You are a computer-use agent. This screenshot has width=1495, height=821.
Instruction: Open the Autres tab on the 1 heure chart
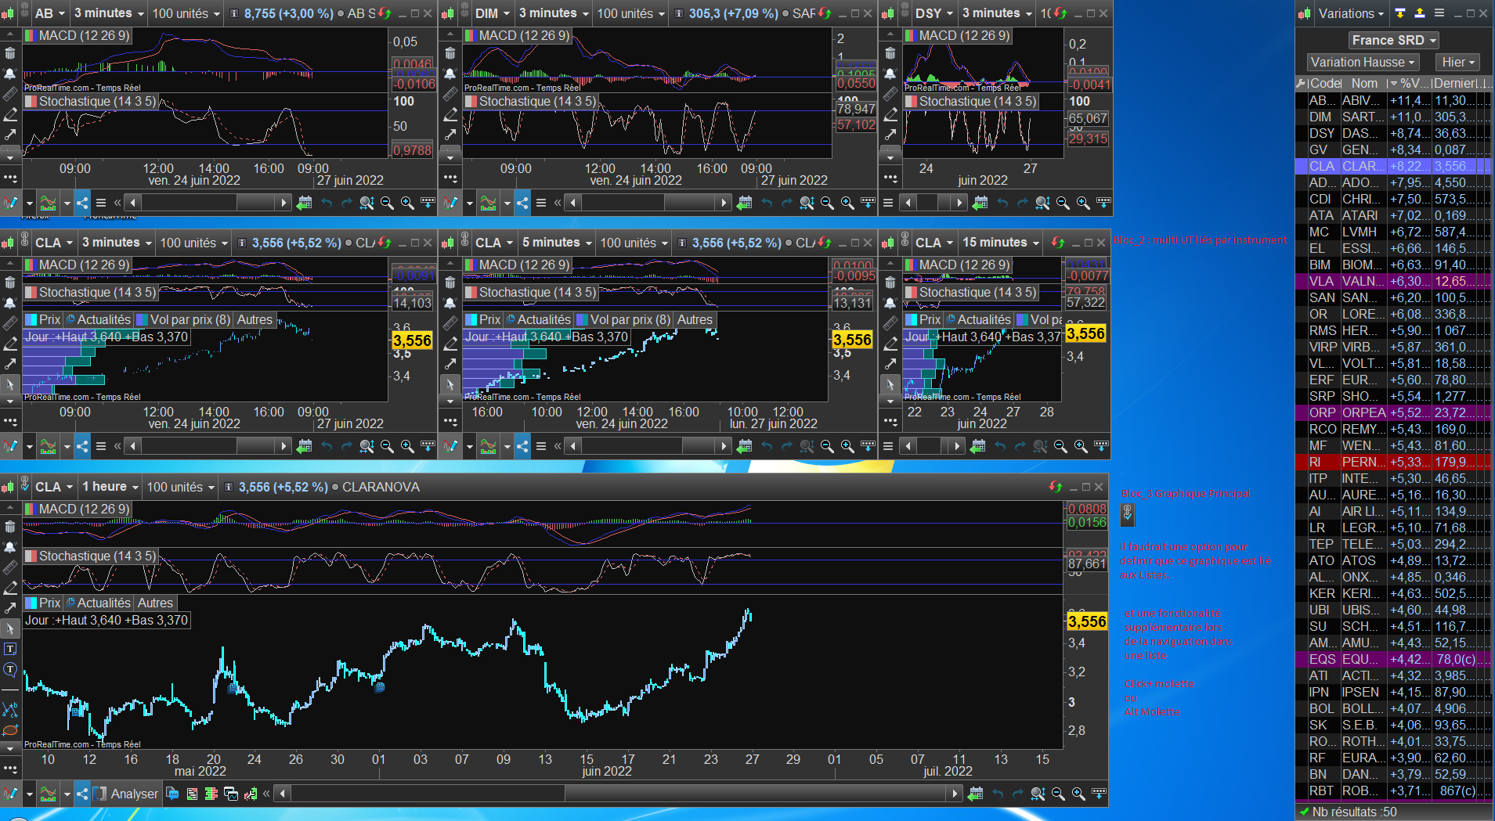point(155,603)
